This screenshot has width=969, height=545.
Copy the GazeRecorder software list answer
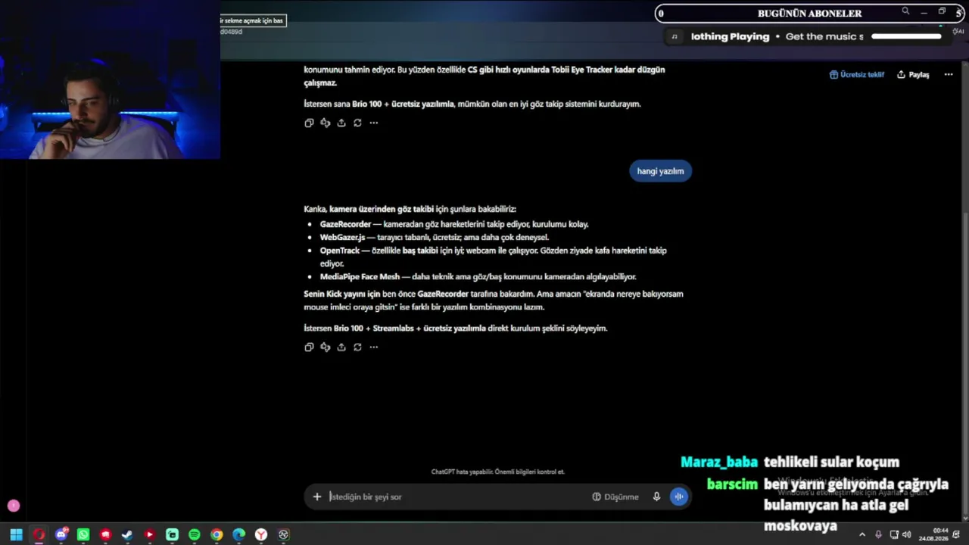(x=309, y=347)
